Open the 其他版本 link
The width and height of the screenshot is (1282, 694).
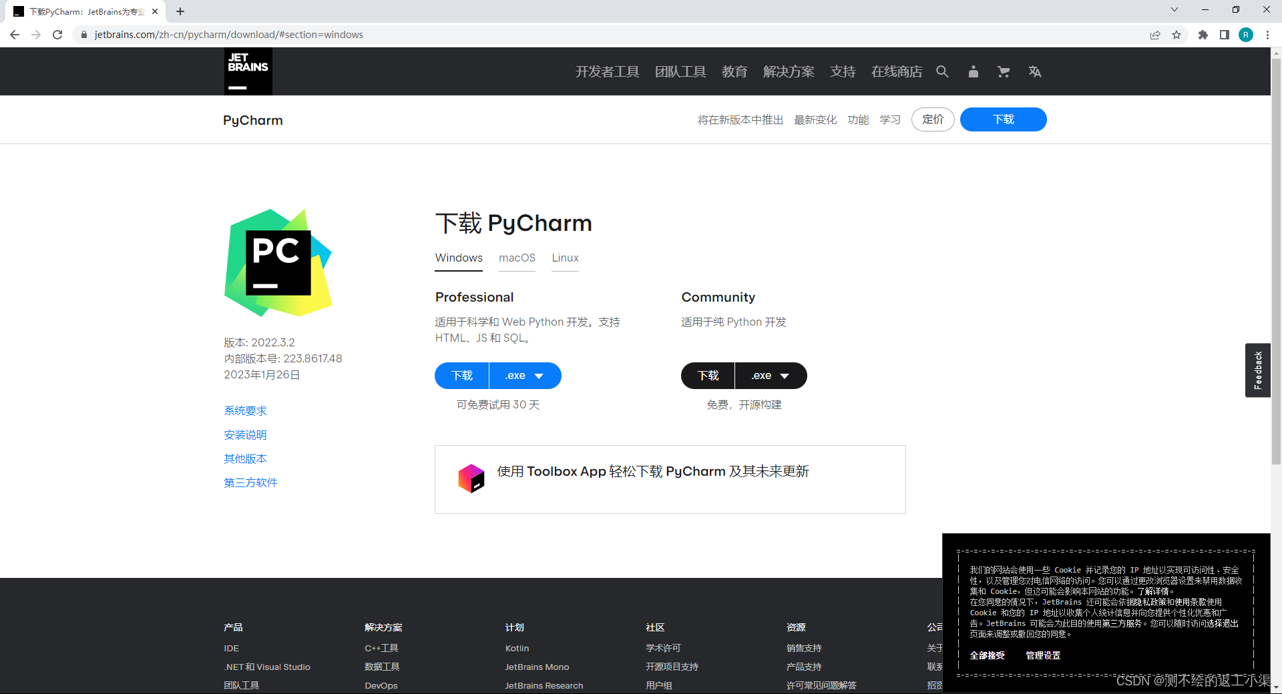tap(245, 459)
